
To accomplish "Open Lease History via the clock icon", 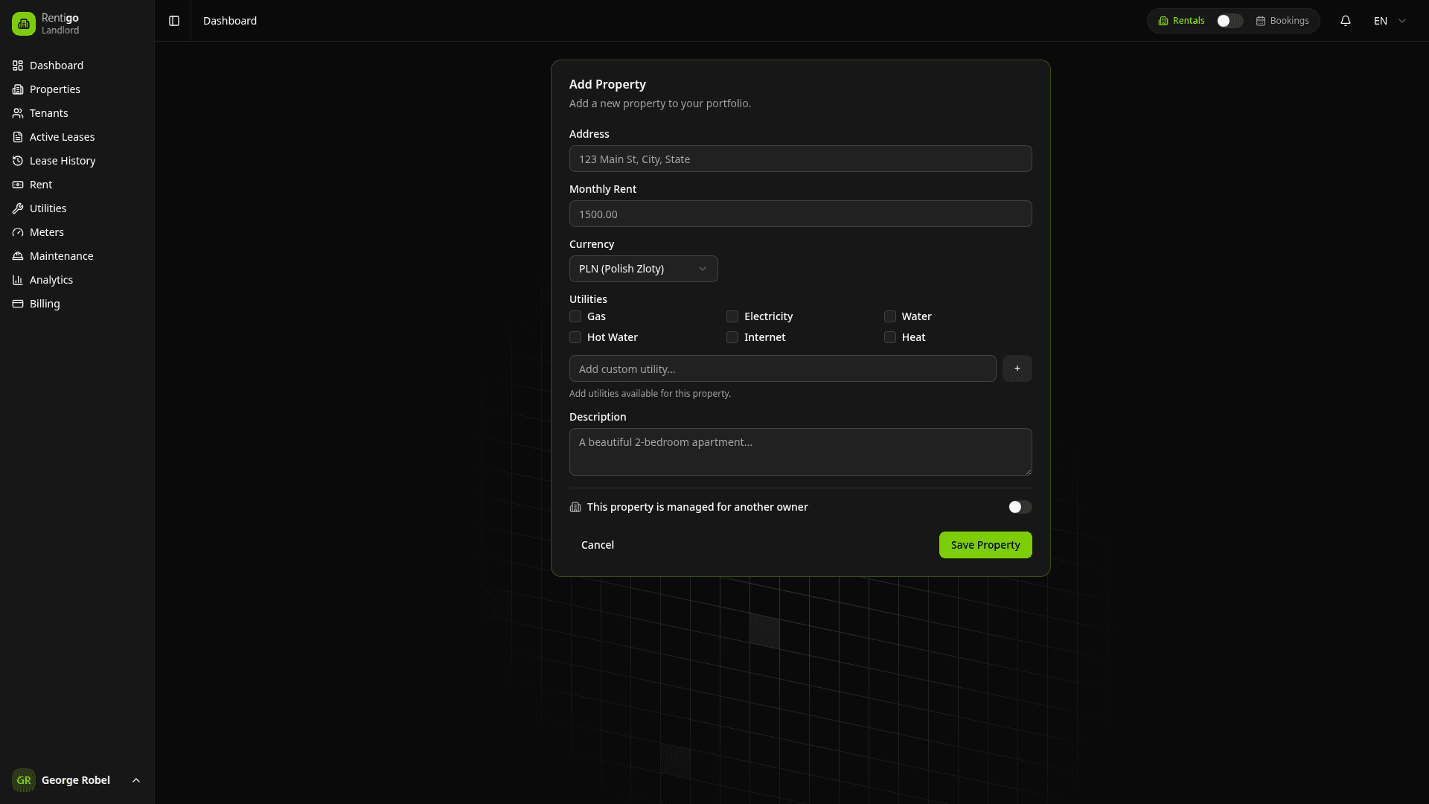I will tap(18, 161).
